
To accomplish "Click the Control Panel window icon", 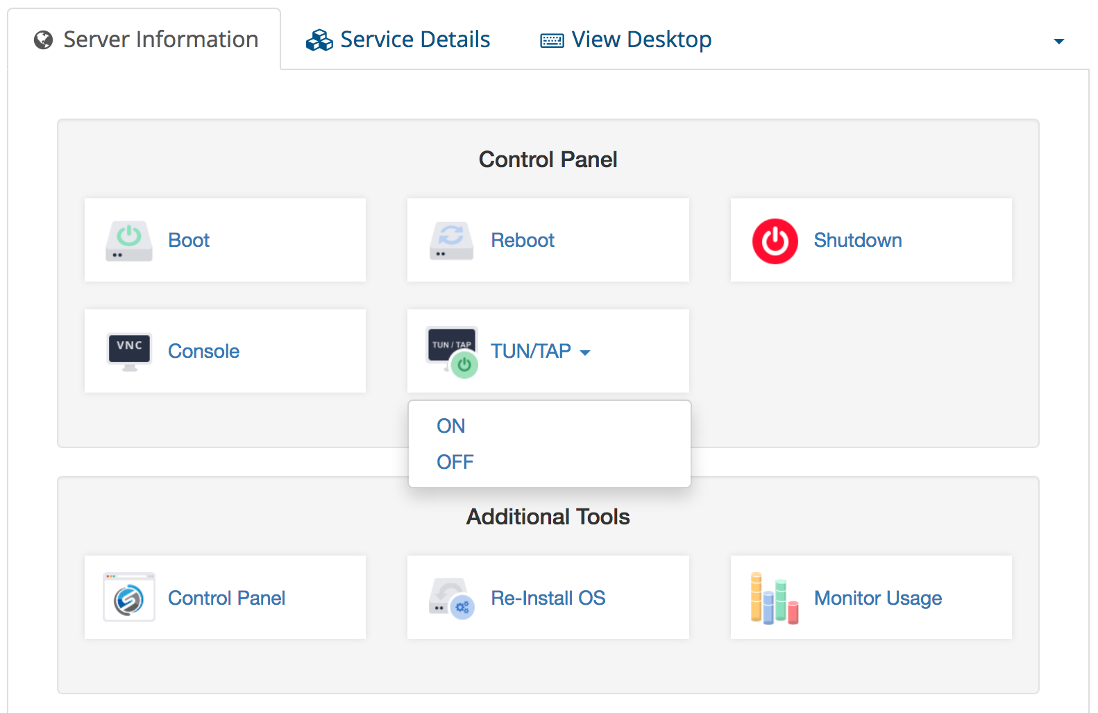I will 129,598.
